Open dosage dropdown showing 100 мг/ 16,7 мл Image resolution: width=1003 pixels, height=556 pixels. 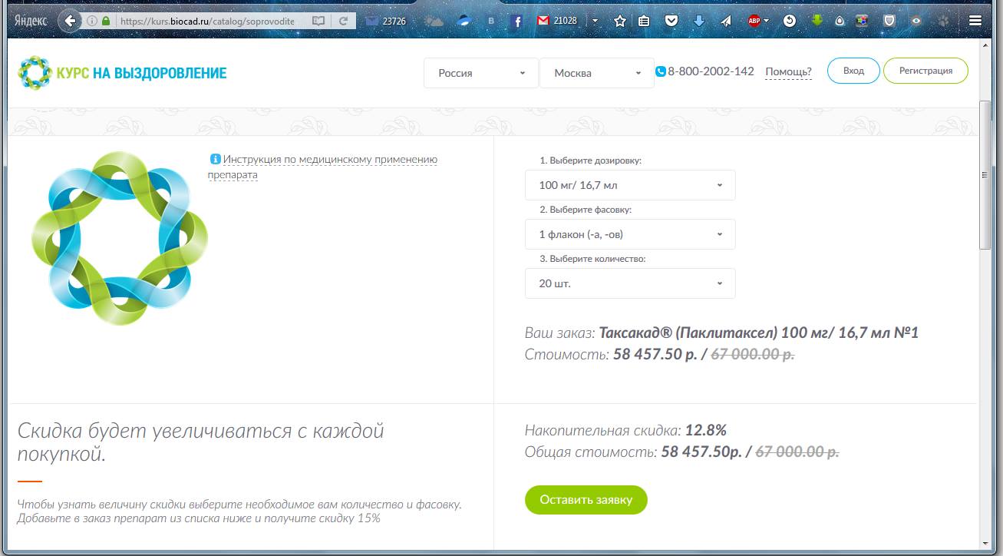coord(630,185)
